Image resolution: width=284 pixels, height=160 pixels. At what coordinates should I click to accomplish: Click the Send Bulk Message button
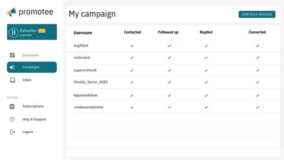click(x=257, y=14)
